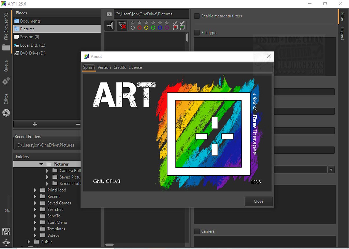The width and height of the screenshot is (349, 249).
Task: Expand the Screenshots folder arrow
Action: [47, 183]
